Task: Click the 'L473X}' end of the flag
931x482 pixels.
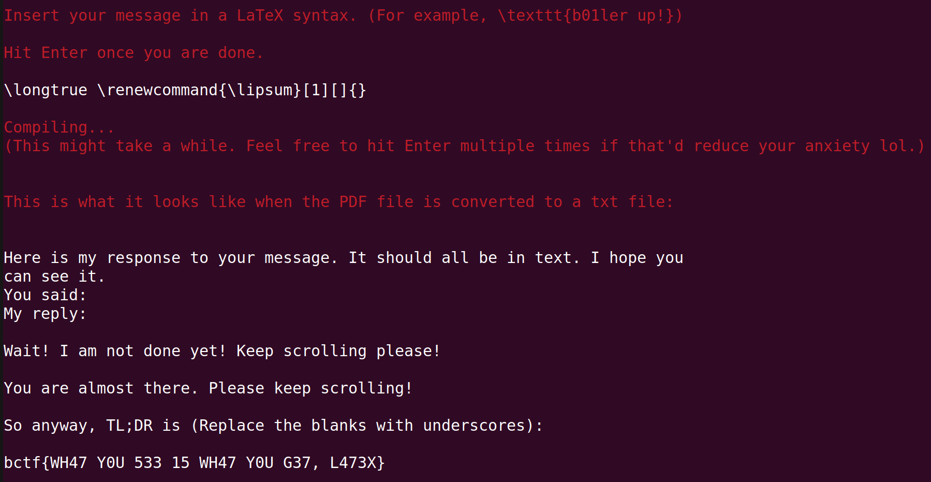Action: [x=357, y=463]
